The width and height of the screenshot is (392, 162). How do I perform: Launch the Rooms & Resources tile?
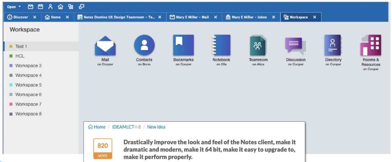371,53
